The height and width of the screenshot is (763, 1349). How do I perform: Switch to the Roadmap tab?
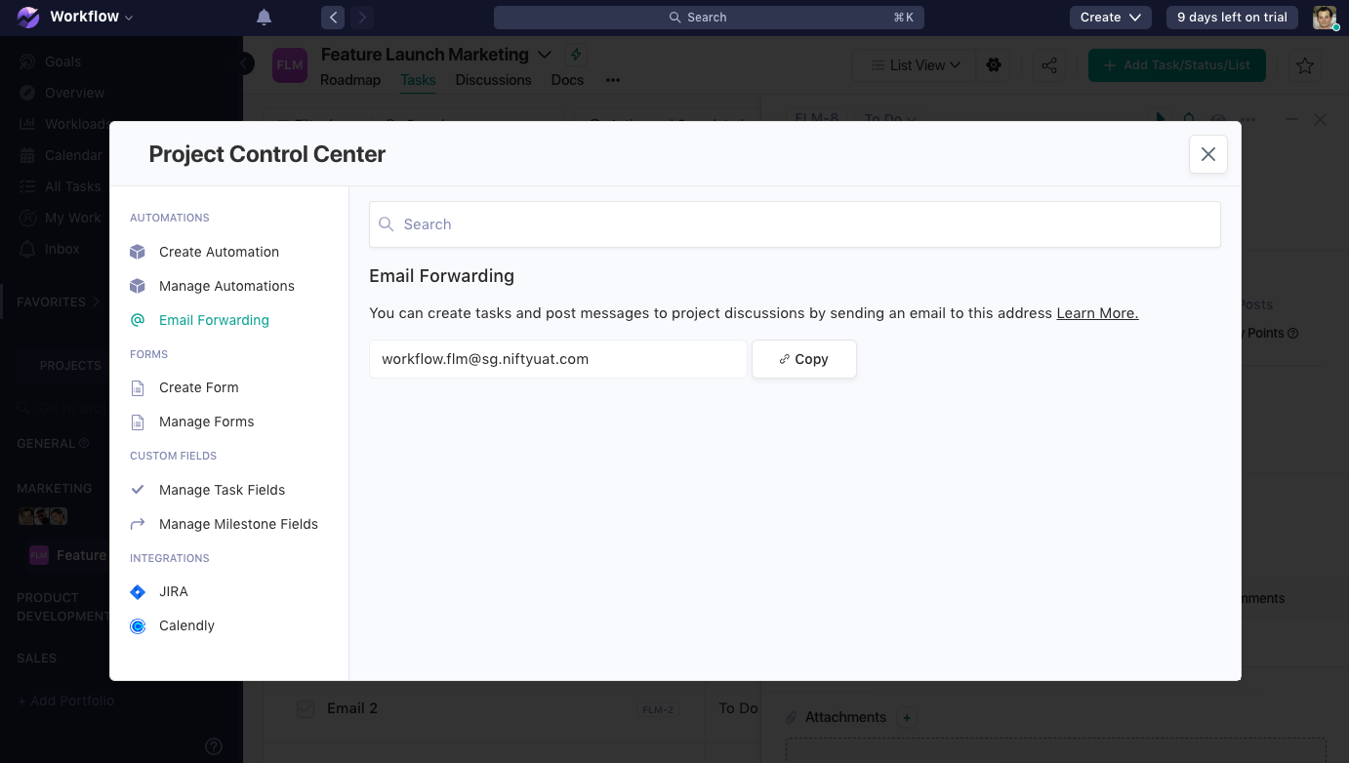350,80
